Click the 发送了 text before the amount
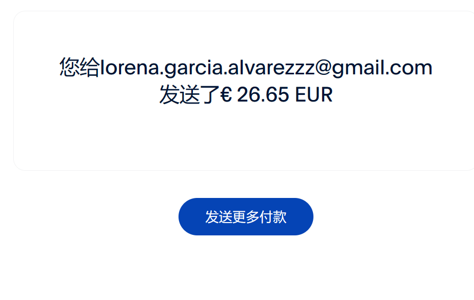 coord(189,94)
